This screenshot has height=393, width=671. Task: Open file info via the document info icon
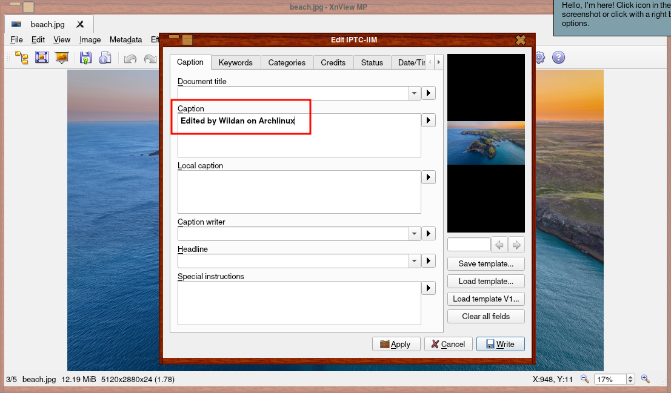tap(105, 58)
